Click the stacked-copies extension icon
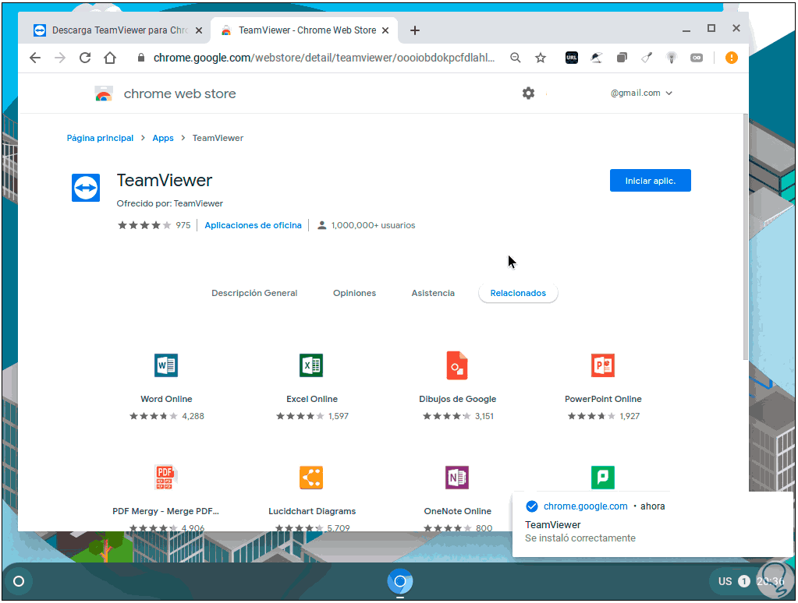Image resolution: width=798 pixels, height=603 pixels. (622, 58)
